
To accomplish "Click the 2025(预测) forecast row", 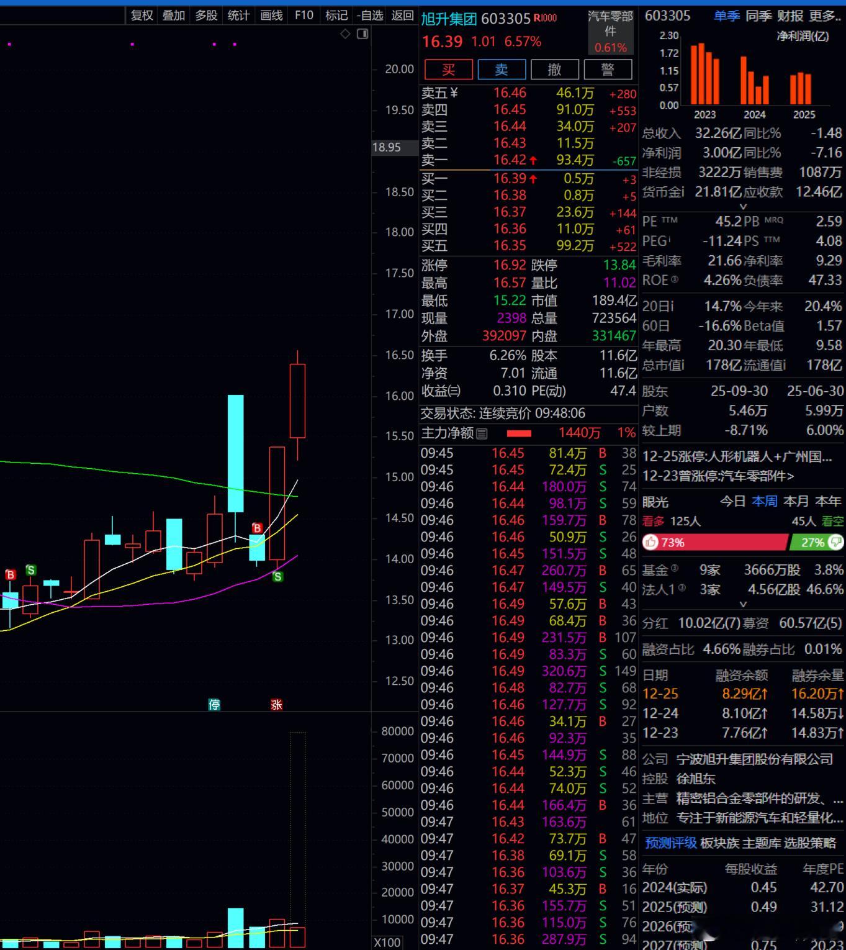I will click(x=743, y=907).
